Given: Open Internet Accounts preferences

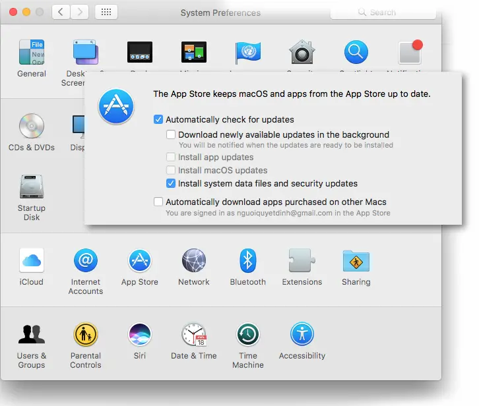Looking at the screenshot, I should pos(86,262).
